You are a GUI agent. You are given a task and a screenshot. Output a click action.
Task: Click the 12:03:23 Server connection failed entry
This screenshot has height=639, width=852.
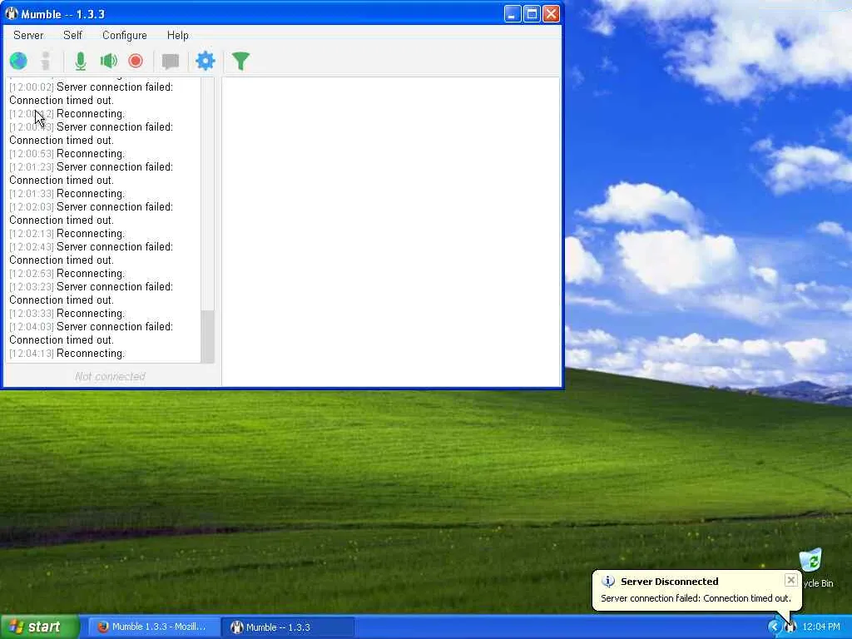pos(92,294)
